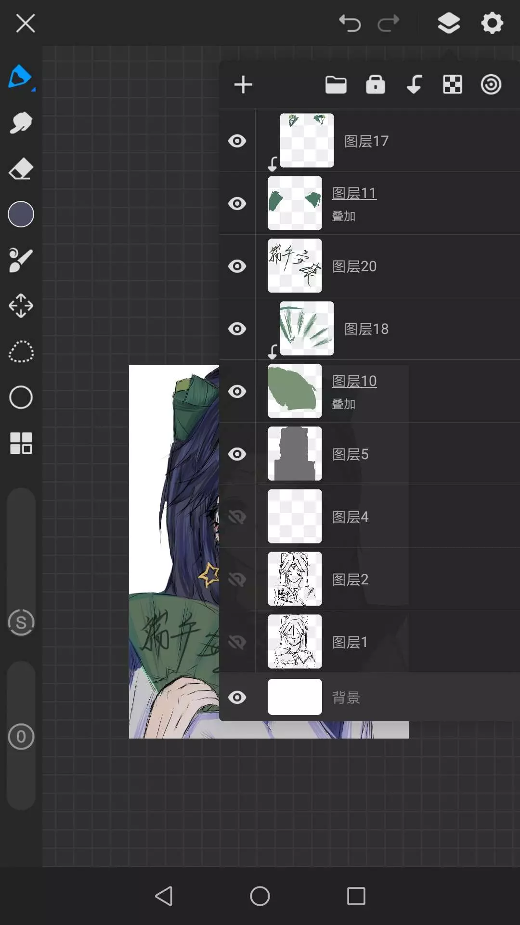Hide layer 图层11
Screen dimensions: 520x925
click(237, 203)
